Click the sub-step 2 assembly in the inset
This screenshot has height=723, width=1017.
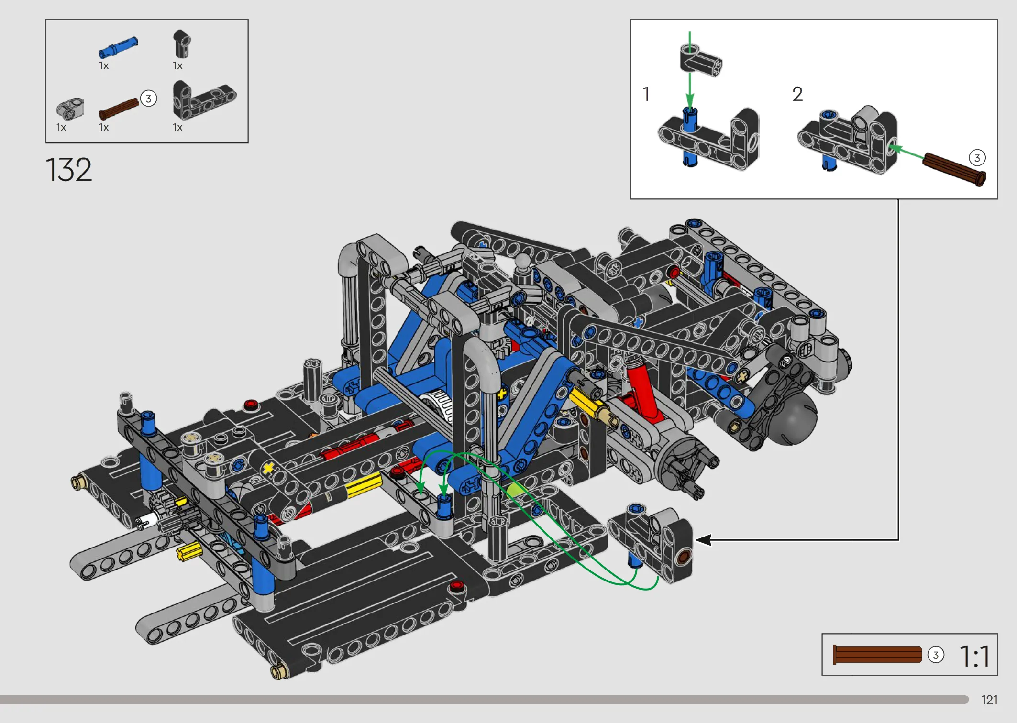[847, 140]
